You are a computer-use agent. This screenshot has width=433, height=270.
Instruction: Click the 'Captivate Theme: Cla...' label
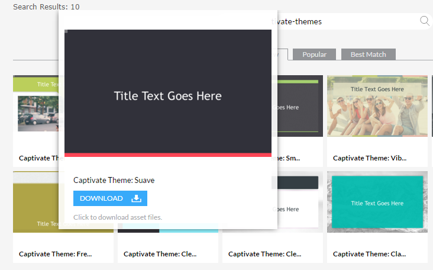(x=370, y=253)
